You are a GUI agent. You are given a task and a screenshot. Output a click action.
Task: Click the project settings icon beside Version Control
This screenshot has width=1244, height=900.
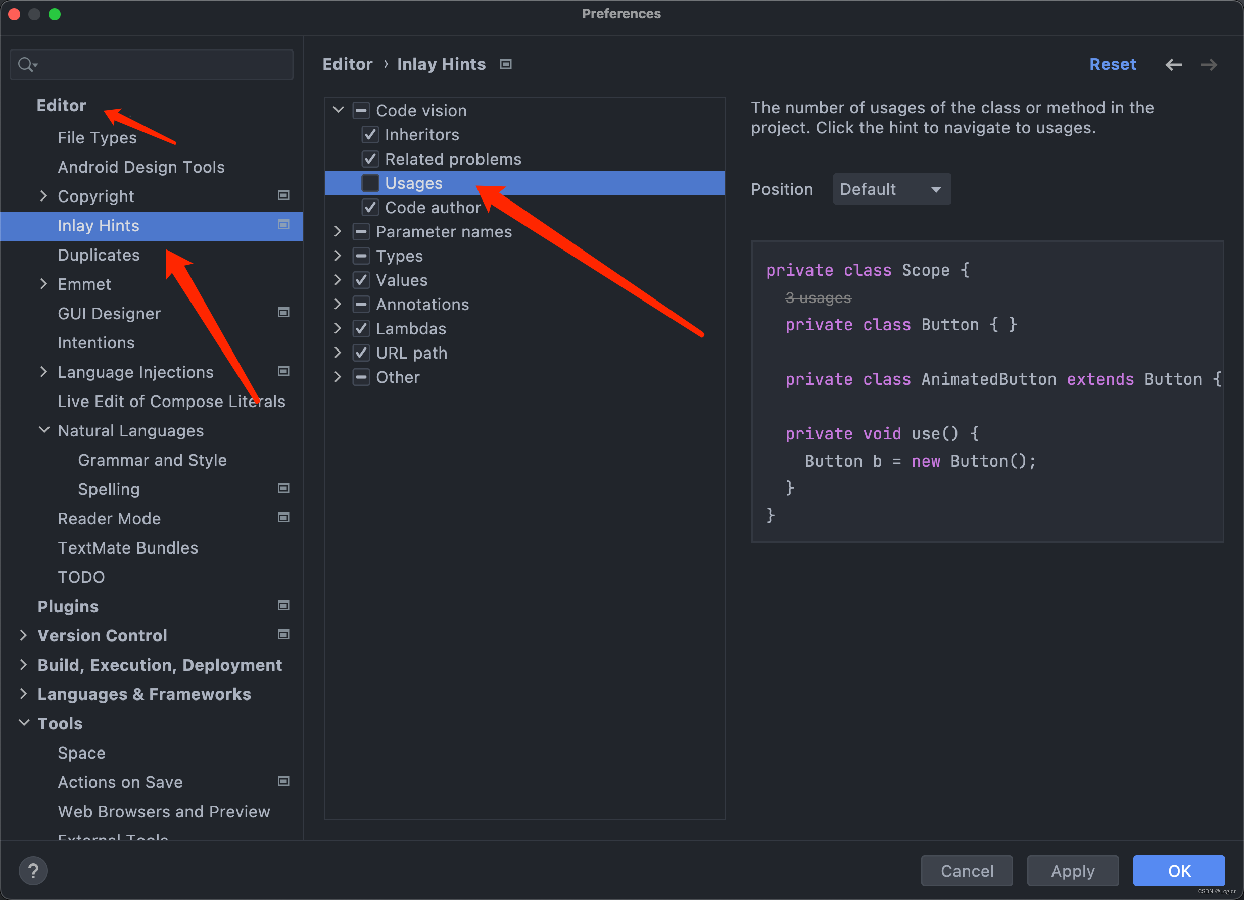283,635
